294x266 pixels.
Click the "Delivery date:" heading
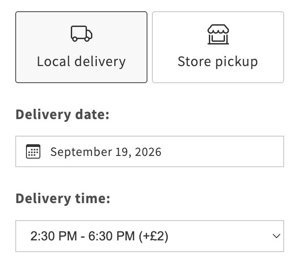(62, 115)
